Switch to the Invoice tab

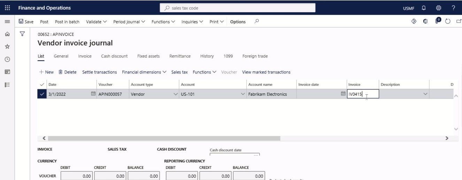[x=85, y=56]
